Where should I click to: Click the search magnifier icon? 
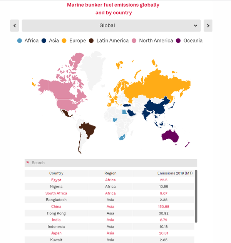[28, 162]
